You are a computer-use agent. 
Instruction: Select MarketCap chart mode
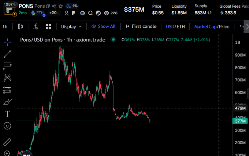(205, 27)
